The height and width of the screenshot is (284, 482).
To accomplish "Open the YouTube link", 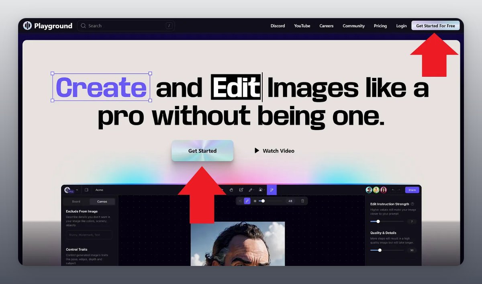I will pyautogui.click(x=302, y=26).
